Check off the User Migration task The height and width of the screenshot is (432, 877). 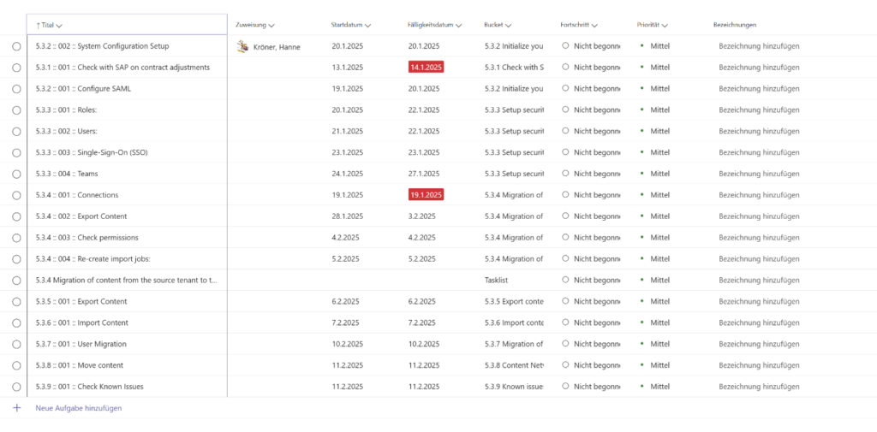16,344
